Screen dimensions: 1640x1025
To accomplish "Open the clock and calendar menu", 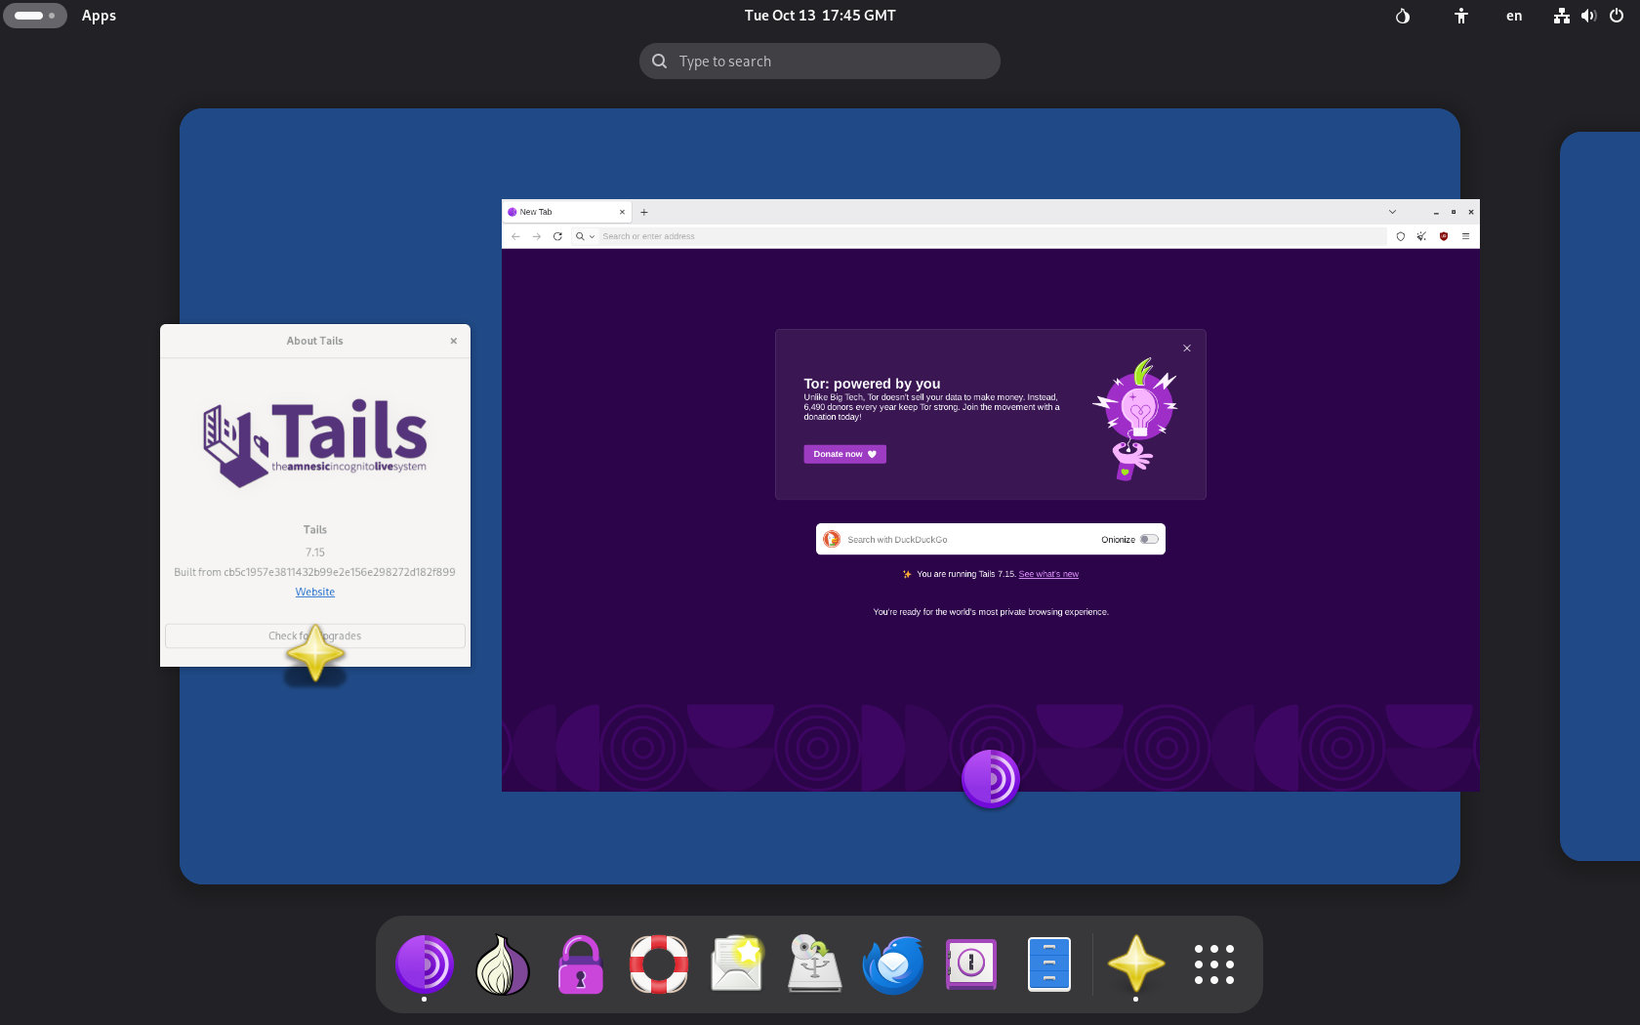I will [820, 16].
